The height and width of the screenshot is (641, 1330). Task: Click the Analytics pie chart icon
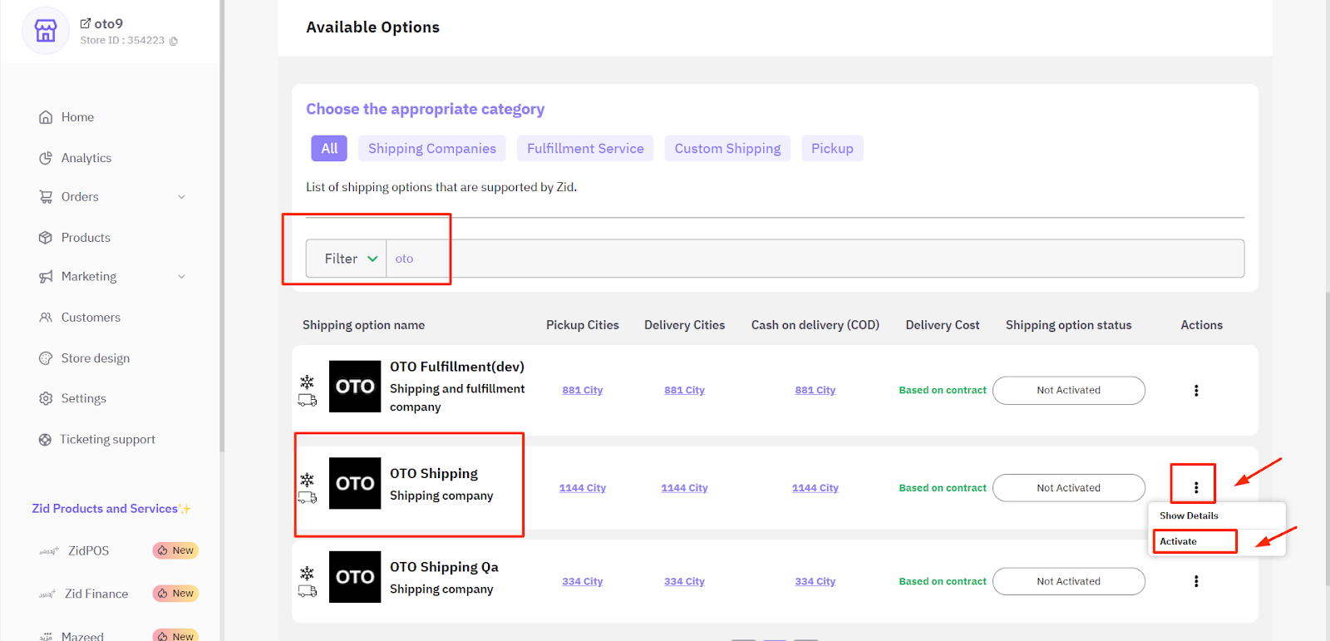click(46, 158)
